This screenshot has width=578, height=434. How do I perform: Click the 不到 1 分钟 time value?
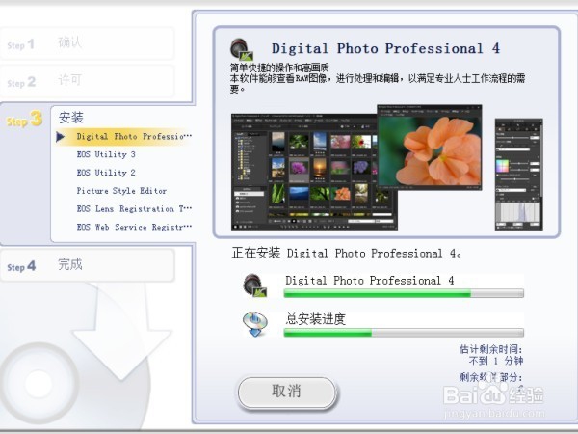point(496,361)
